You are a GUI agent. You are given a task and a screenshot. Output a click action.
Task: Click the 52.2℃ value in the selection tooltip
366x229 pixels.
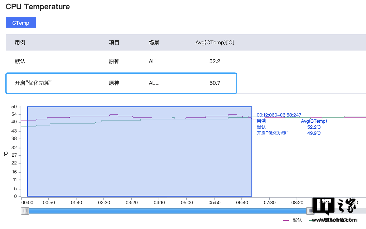314,127
